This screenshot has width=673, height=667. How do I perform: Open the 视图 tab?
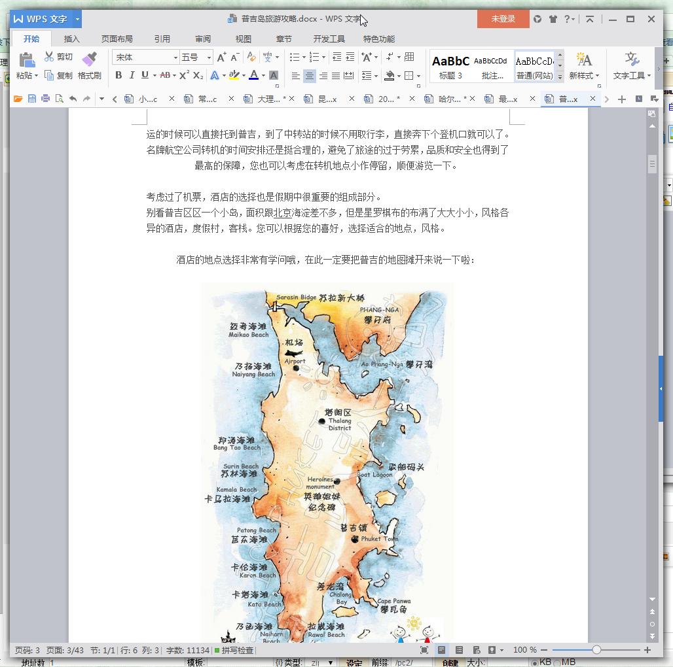pos(244,39)
